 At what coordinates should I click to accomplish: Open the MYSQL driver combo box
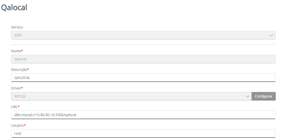click(x=126, y=96)
